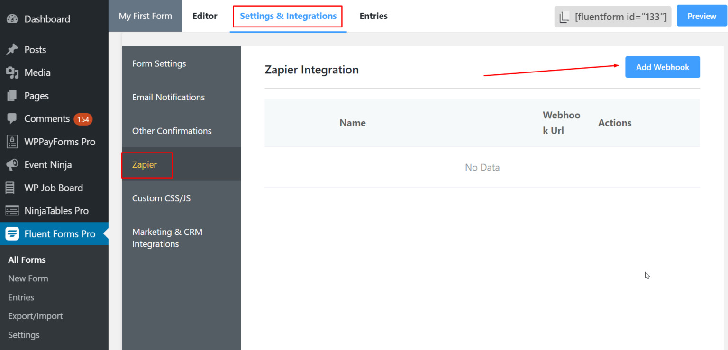This screenshot has width=728, height=350.
Task: Select the Comments speech bubble icon
Action: coord(12,119)
